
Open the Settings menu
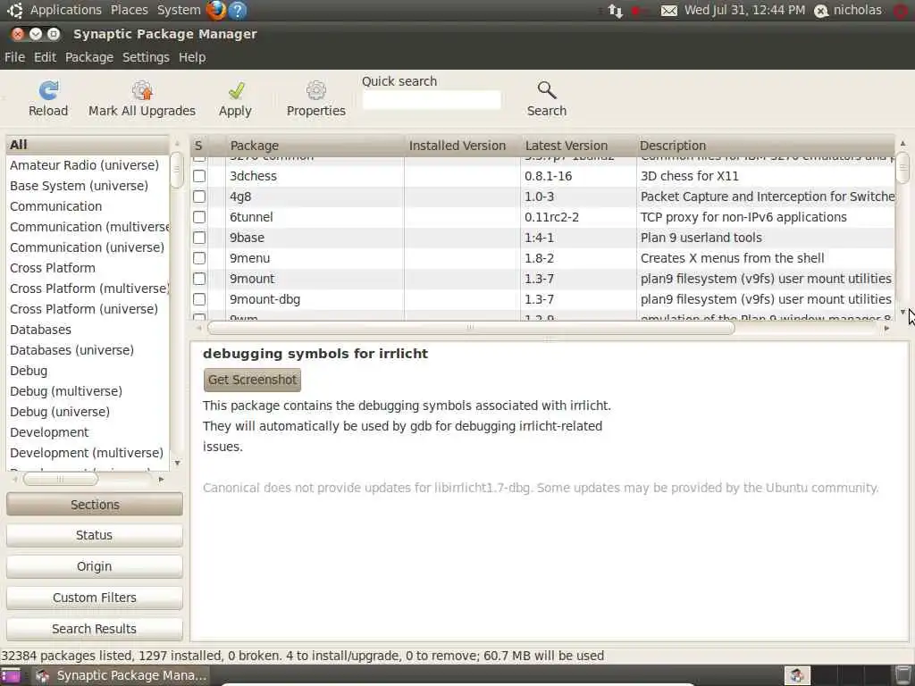click(146, 57)
